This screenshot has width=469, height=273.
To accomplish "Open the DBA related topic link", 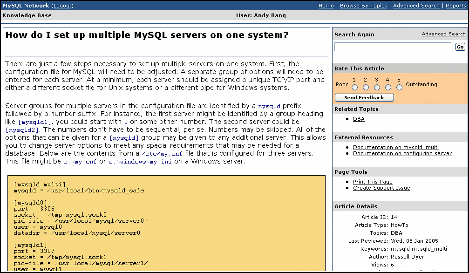I will click(x=359, y=119).
